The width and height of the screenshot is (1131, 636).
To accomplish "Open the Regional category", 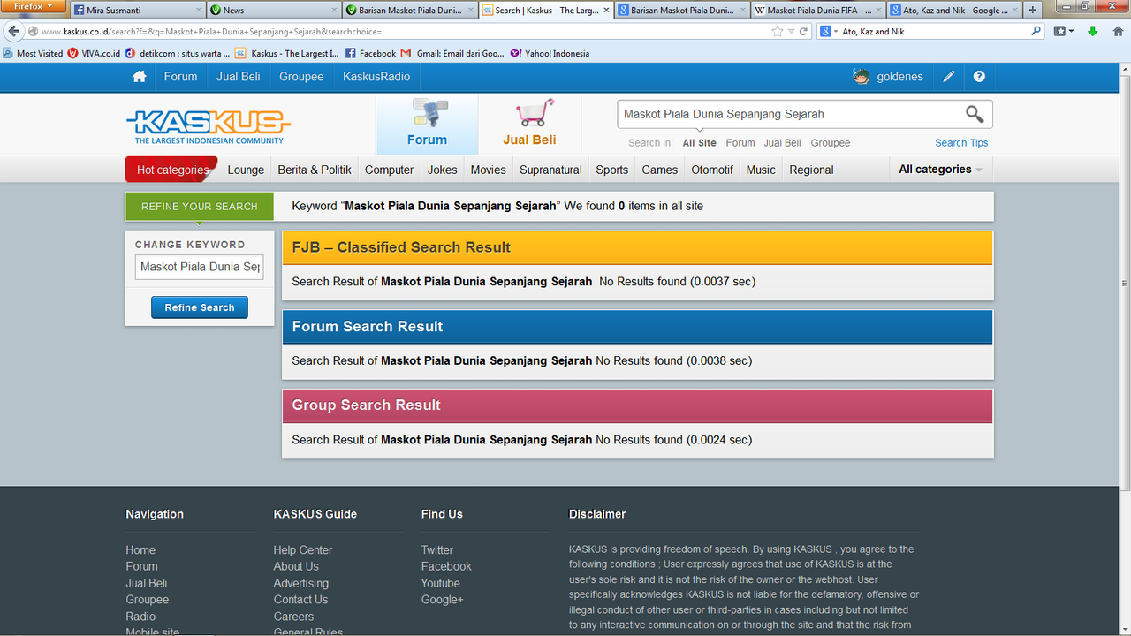I will pyautogui.click(x=811, y=170).
